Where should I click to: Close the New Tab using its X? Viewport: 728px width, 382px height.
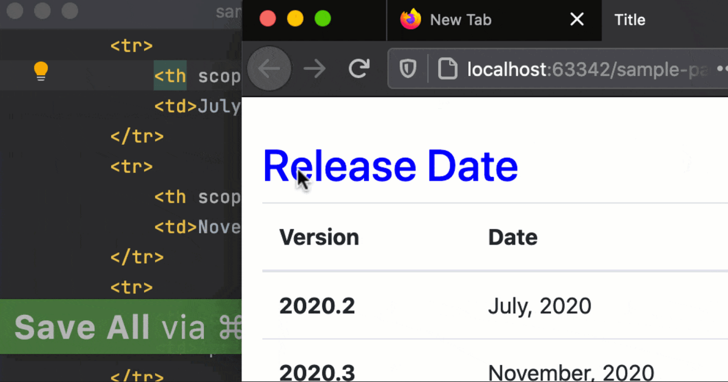point(576,19)
